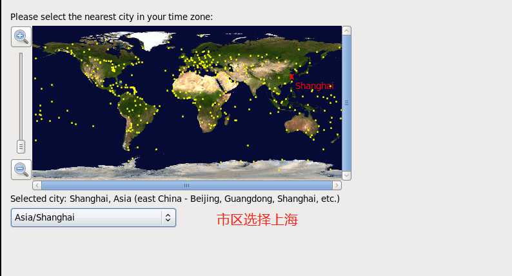Click the map's horizontal scrollbar right arrow
The image size is (512, 276).
pyautogui.click(x=337, y=186)
